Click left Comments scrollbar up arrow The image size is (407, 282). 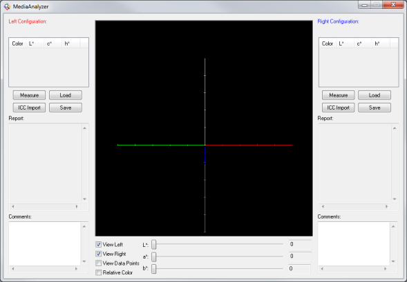click(x=84, y=226)
